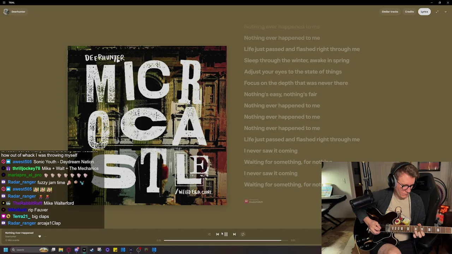Viewport: 452px width, 254px height.
Task: Open Opera GX browser from taskbar
Action: [69, 250]
